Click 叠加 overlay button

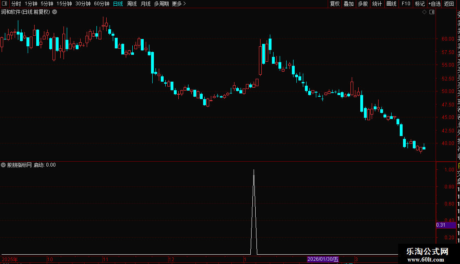point(348,4)
